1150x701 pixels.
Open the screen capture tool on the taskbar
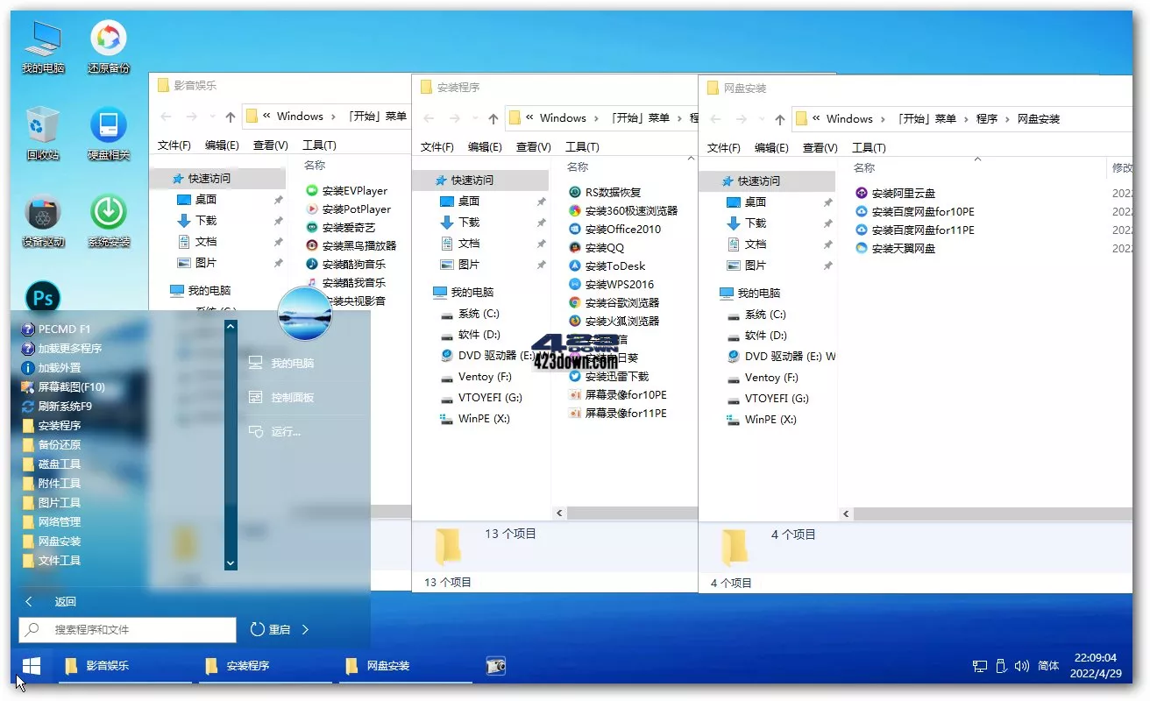(x=496, y=666)
